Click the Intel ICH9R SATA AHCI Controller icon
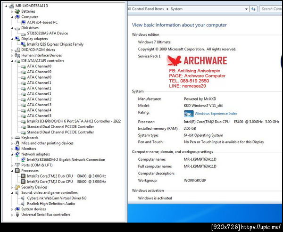 click(23, 121)
